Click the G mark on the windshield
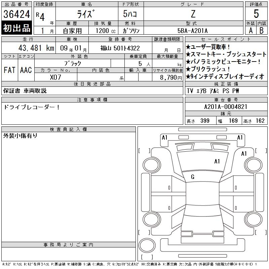The image size is (269, 269). [192, 177]
